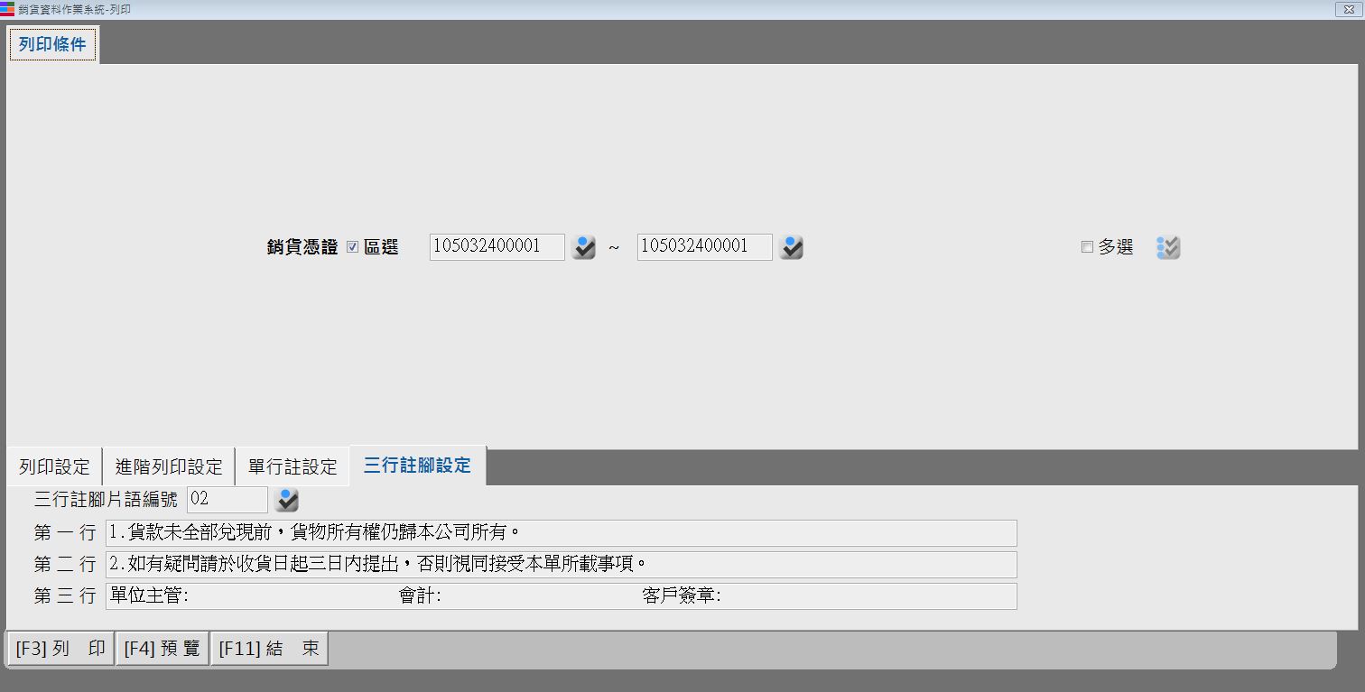Select the 單行註設定 tab
The image size is (1365, 692).
[292, 466]
